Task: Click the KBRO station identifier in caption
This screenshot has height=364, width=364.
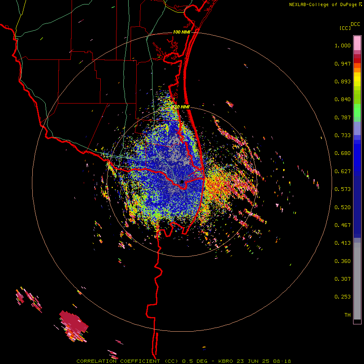Action: click(x=226, y=361)
